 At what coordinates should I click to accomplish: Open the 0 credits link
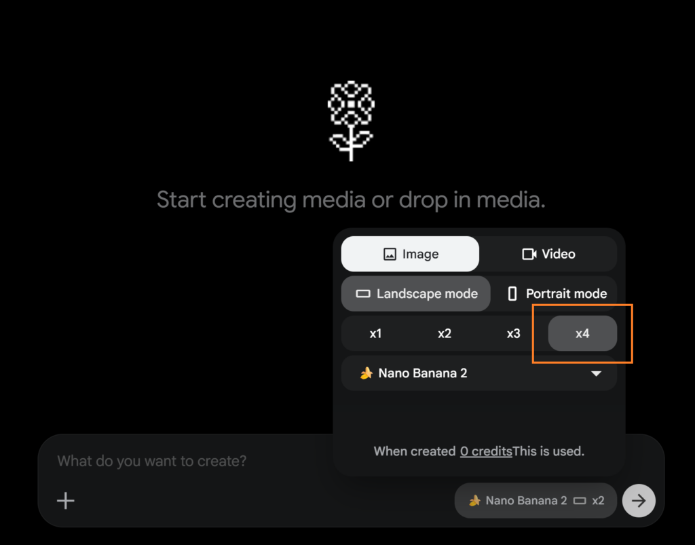click(x=486, y=451)
